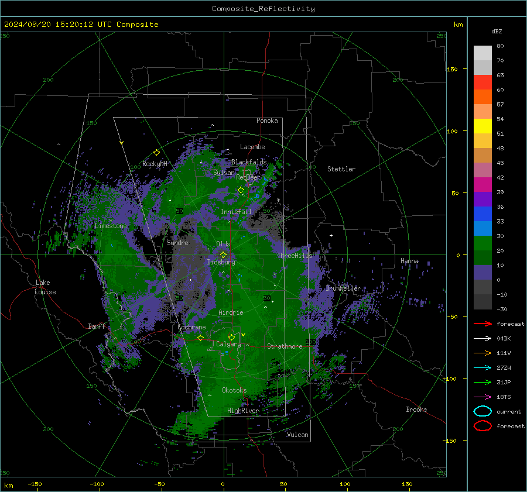The image size is (527, 492).
Task: Select the purple 36-39 dBZ swatch
Action: tap(482, 199)
